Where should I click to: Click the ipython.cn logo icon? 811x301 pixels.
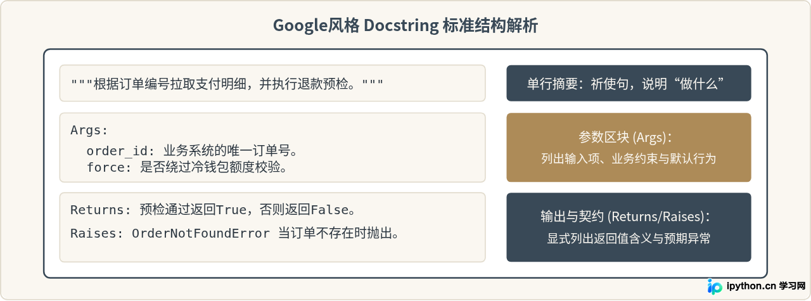[x=715, y=286]
